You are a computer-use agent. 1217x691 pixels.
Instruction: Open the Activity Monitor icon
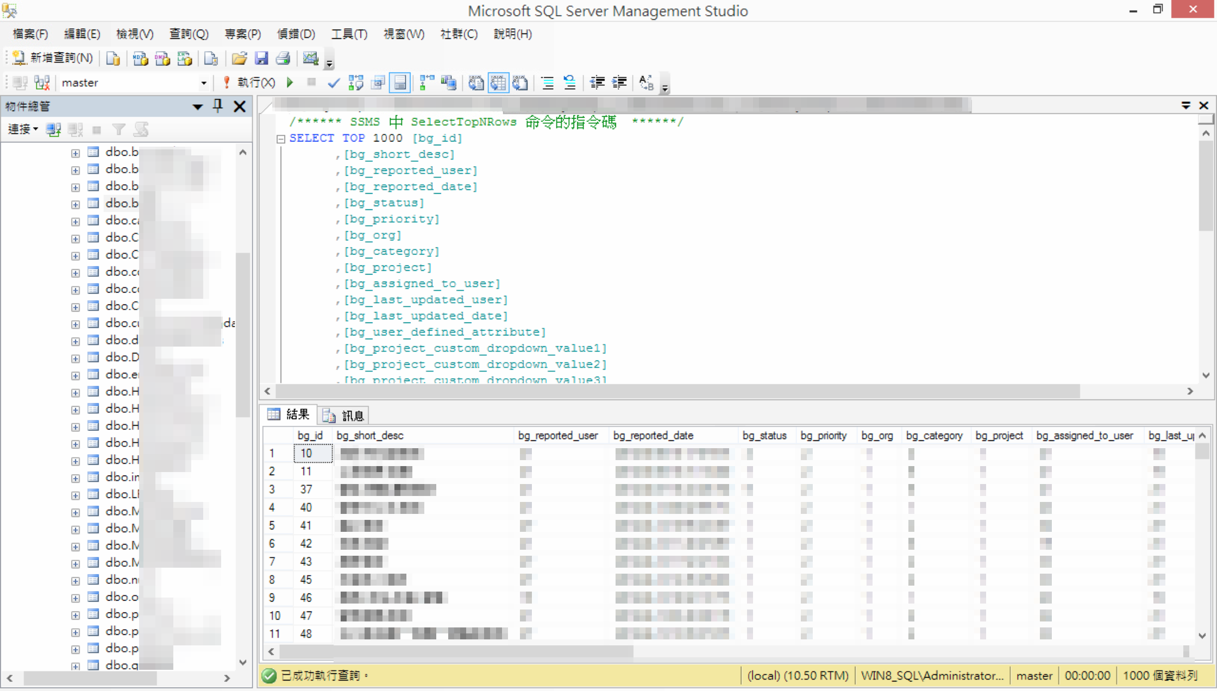[x=310, y=58]
